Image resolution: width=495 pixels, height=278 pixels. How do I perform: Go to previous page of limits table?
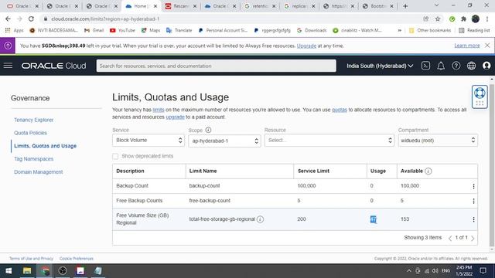(450, 238)
